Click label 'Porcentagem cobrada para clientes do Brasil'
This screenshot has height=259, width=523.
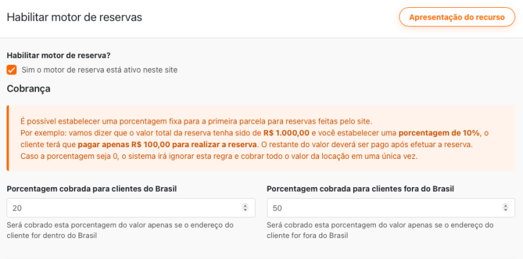click(x=92, y=189)
